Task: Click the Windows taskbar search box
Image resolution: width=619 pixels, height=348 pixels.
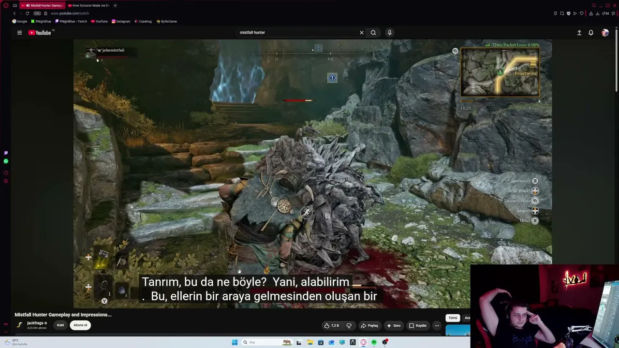Action: point(266,342)
